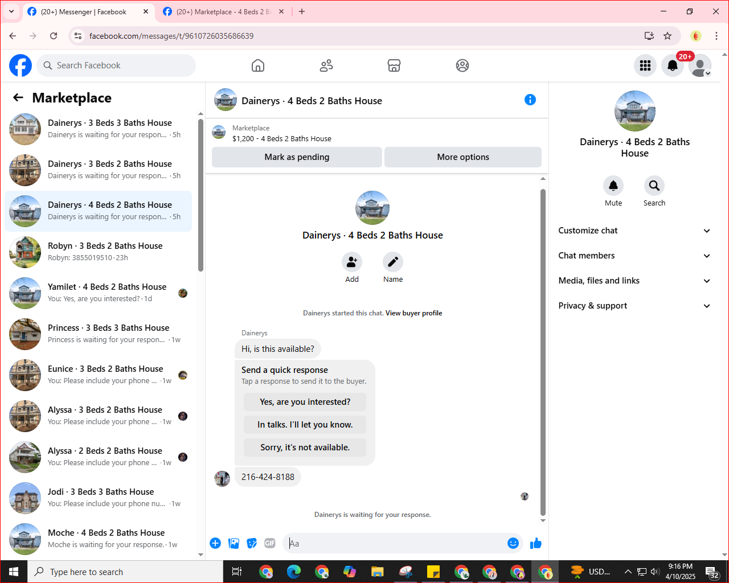Open File Explorer from the taskbar
Screen dimensions: 729x583
(377, 572)
